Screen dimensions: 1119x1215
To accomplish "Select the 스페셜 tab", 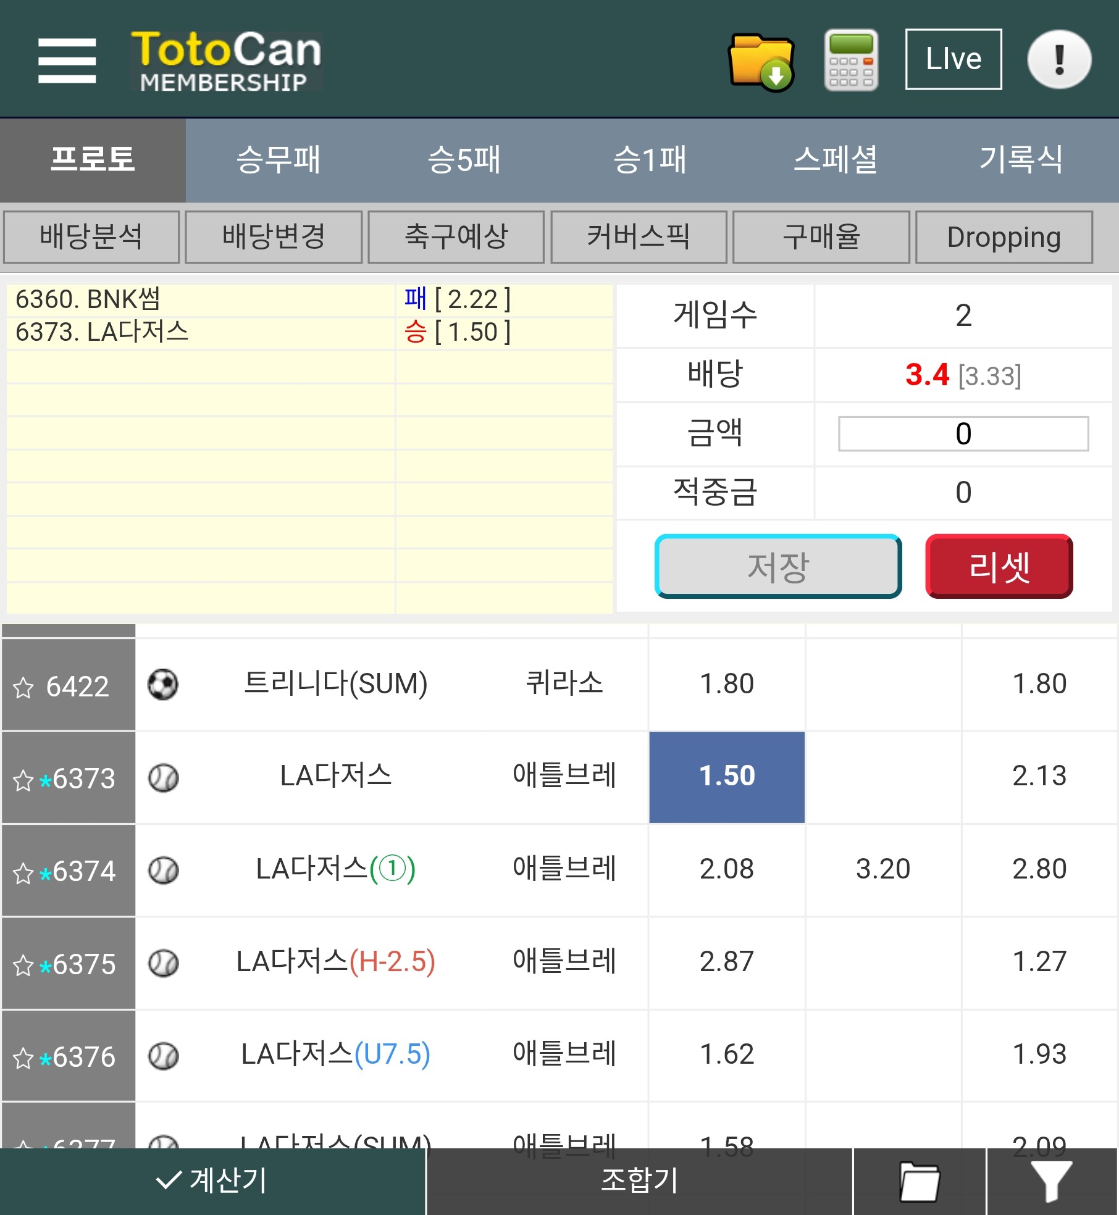I will [836, 160].
